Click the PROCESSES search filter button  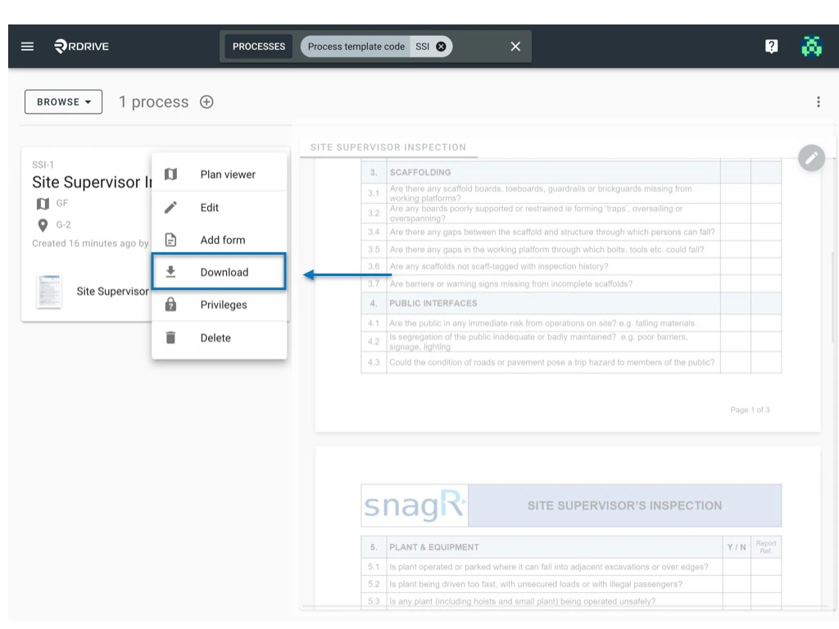click(258, 46)
